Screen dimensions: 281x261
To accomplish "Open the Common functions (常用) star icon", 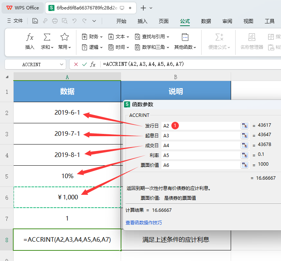I will [x=65, y=37].
